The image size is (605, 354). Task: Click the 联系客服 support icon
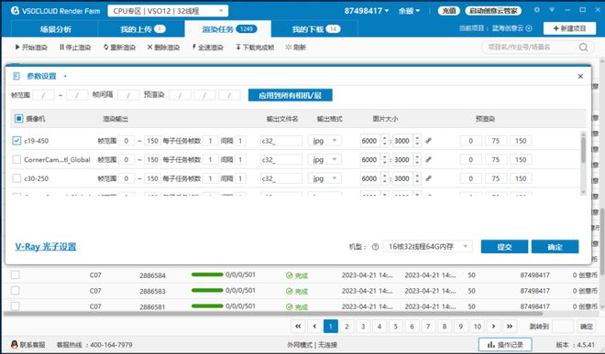(15, 344)
